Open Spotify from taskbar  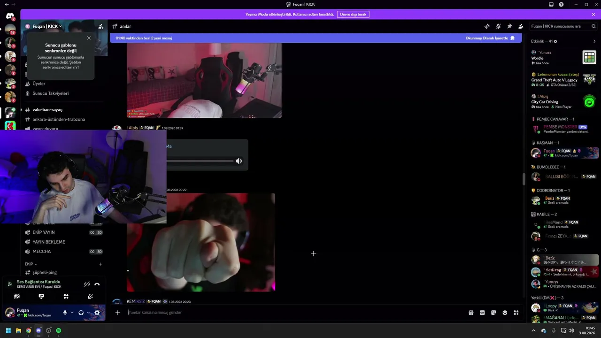point(59,330)
